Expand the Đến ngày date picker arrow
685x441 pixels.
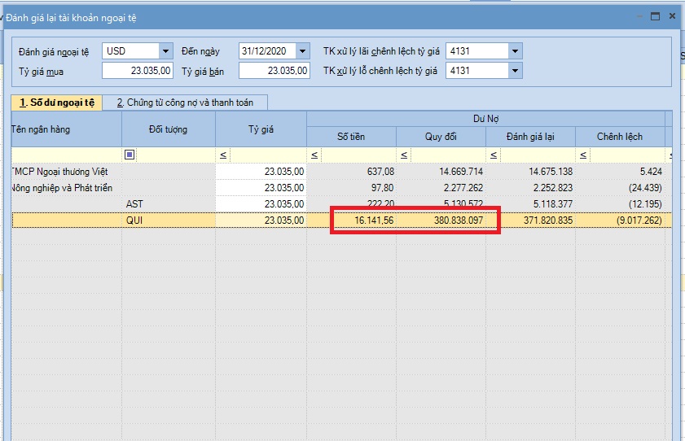click(x=302, y=51)
